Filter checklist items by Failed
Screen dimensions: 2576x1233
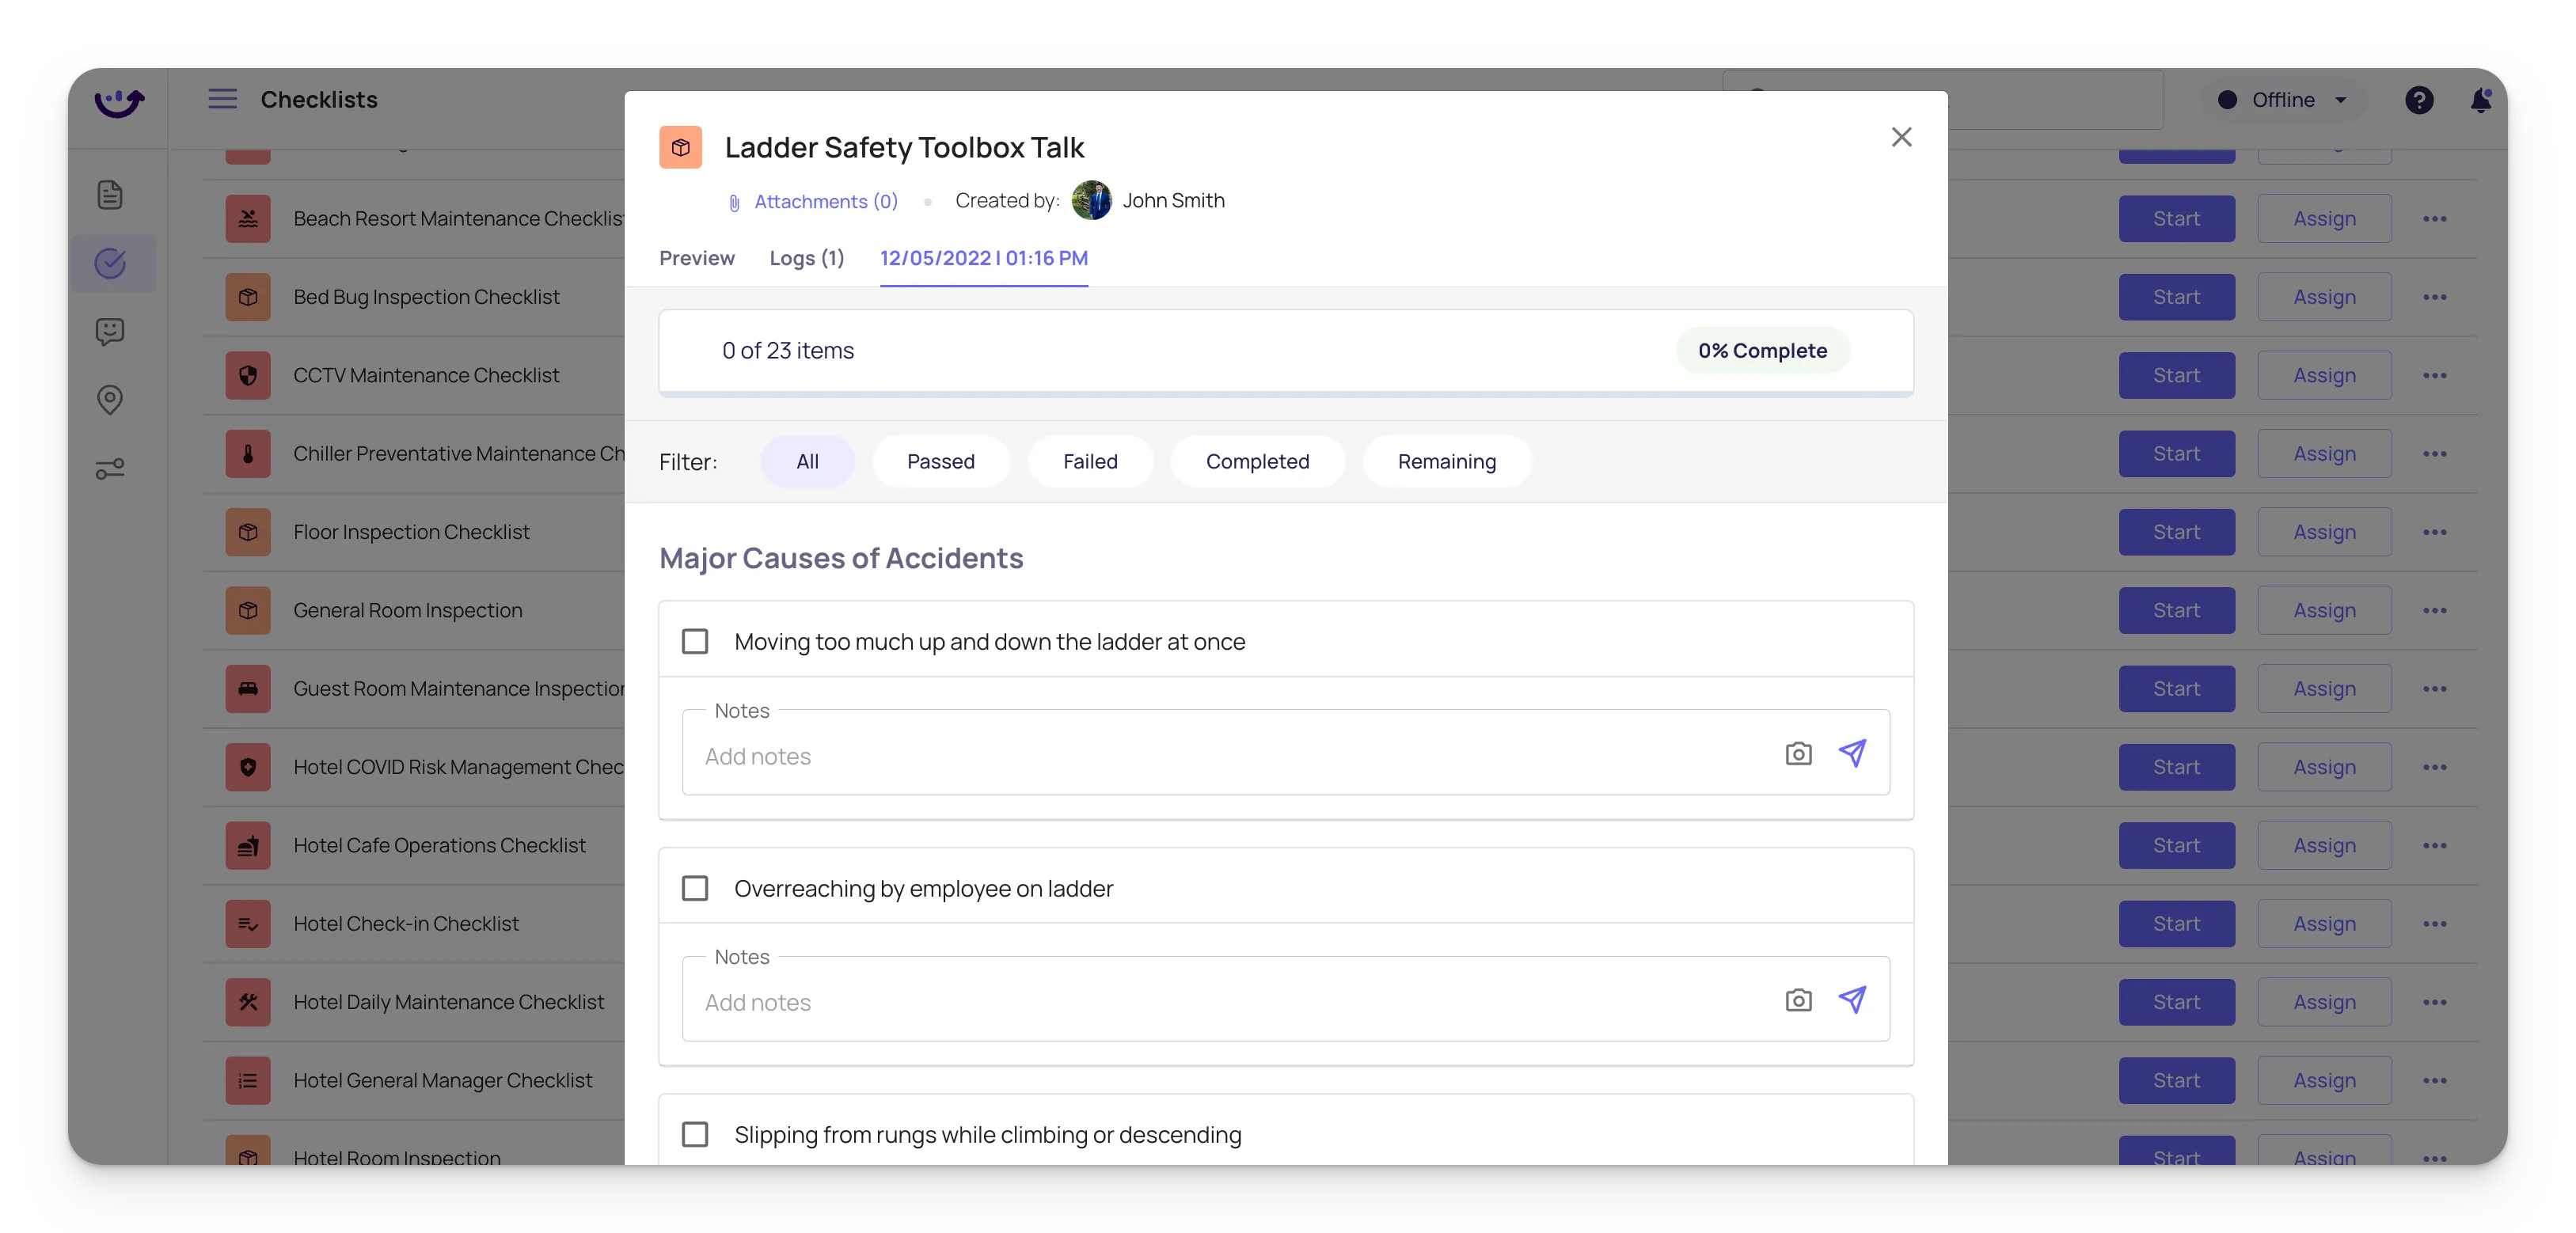1089,462
